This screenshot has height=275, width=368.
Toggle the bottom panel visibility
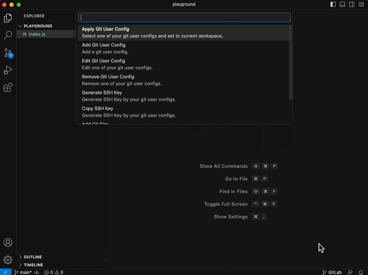[x=342, y=4]
